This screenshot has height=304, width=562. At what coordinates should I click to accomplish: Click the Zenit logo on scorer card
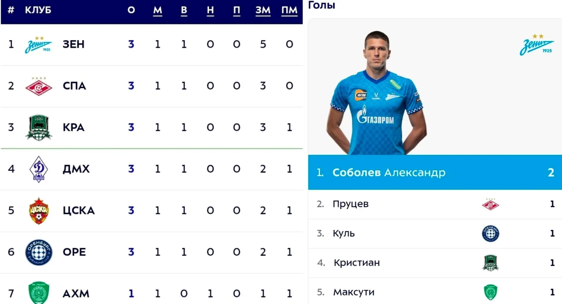coord(537,45)
